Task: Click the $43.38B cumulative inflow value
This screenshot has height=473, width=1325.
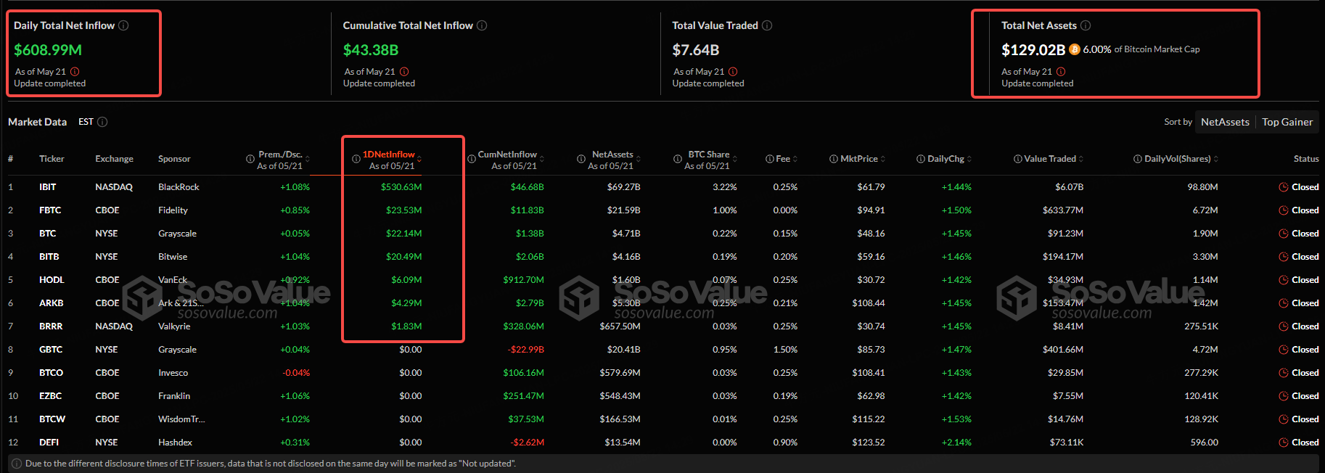Action: pos(371,50)
